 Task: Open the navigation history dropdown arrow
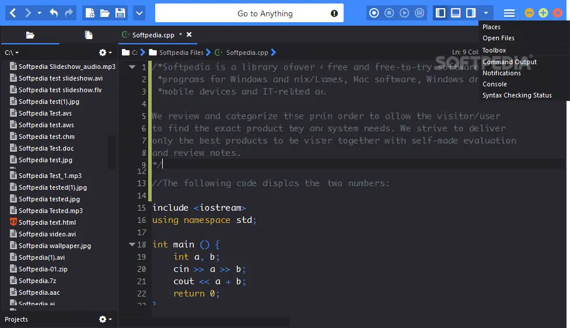39,13
